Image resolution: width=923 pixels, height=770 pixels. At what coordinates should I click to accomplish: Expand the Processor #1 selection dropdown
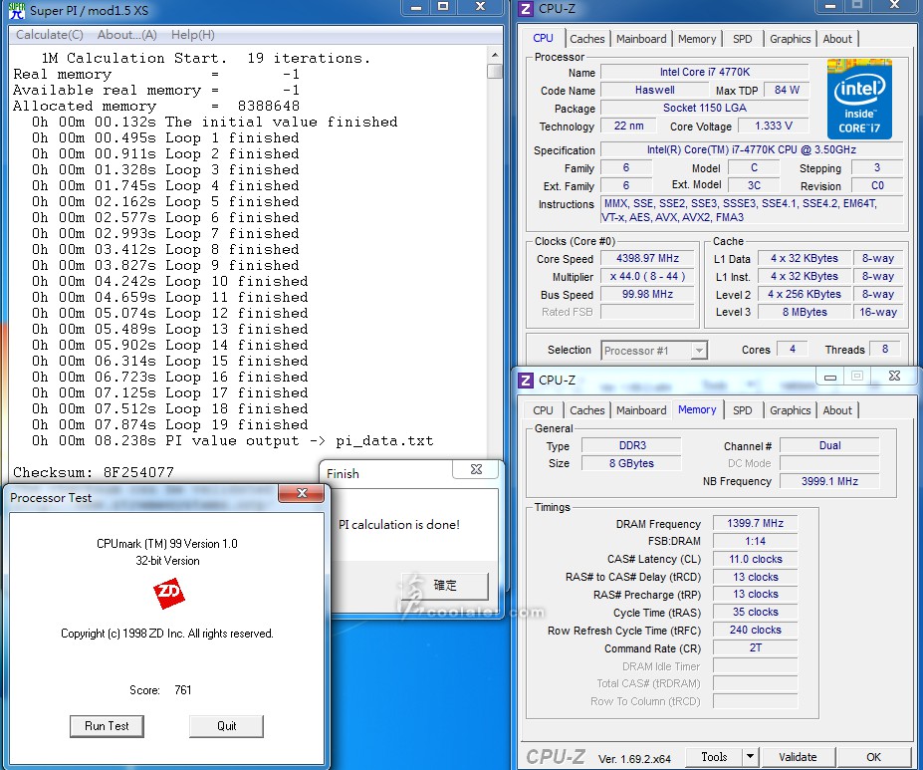click(699, 351)
